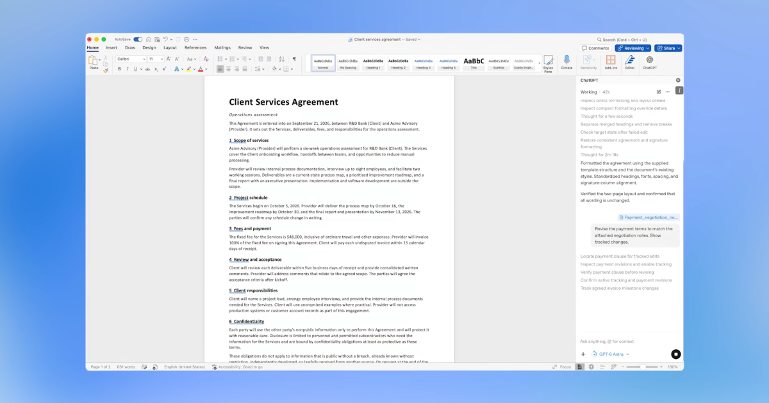This screenshot has width=769, height=403.
Task: Stop the ChatGPT response generation
Action: point(675,354)
